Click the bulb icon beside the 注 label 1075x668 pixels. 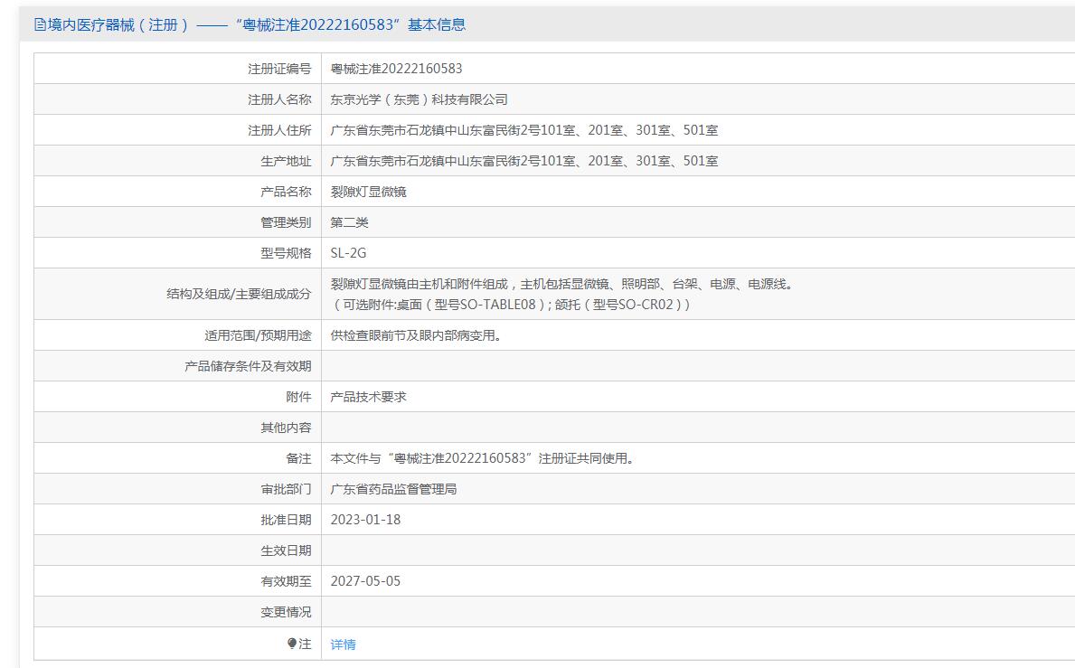coord(292,644)
